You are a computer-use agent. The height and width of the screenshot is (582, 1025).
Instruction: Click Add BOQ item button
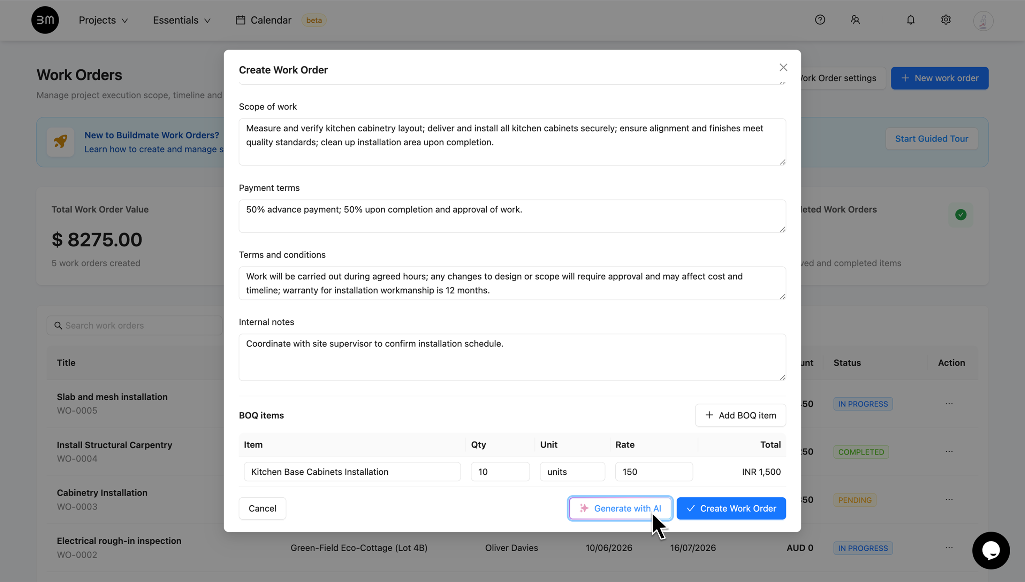tap(741, 415)
